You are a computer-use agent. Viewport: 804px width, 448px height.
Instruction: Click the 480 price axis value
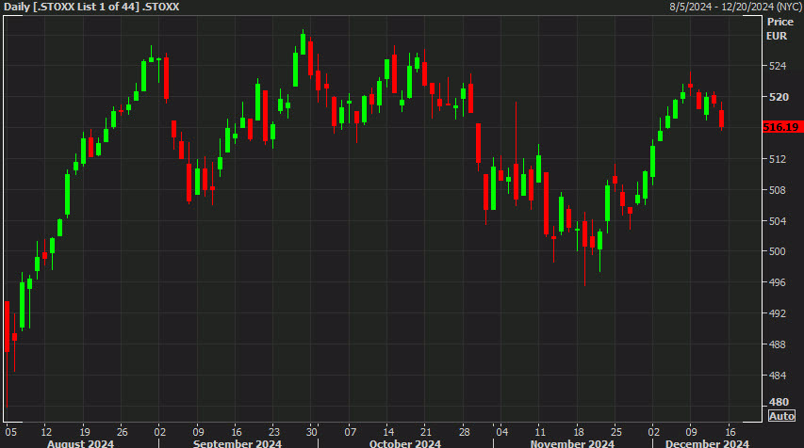[x=779, y=402]
